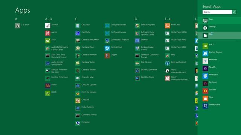
Task: Search within the Notespace app
Action: coord(219,76)
